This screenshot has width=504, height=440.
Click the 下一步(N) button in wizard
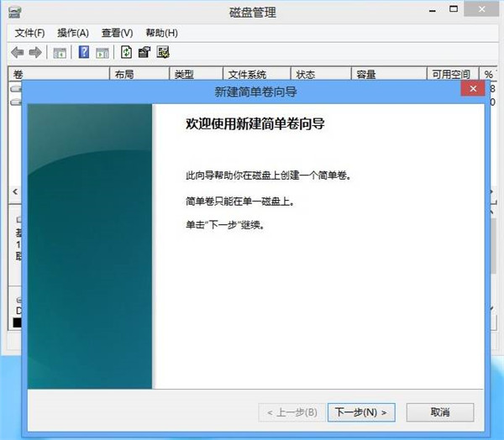[x=361, y=412]
